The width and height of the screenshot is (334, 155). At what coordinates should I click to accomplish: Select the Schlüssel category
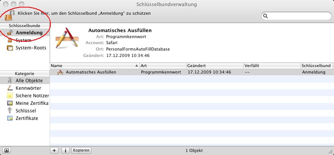pyautogui.click(x=25, y=111)
